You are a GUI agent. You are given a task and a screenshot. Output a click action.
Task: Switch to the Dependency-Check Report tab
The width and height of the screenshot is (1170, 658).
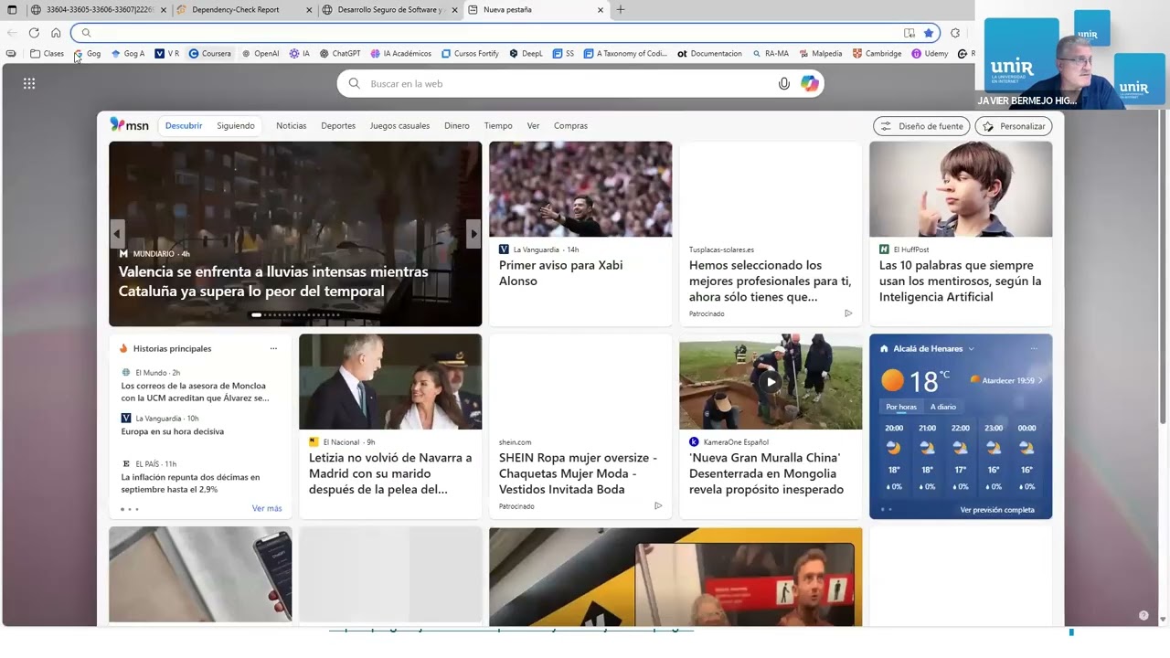pyautogui.click(x=241, y=10)
